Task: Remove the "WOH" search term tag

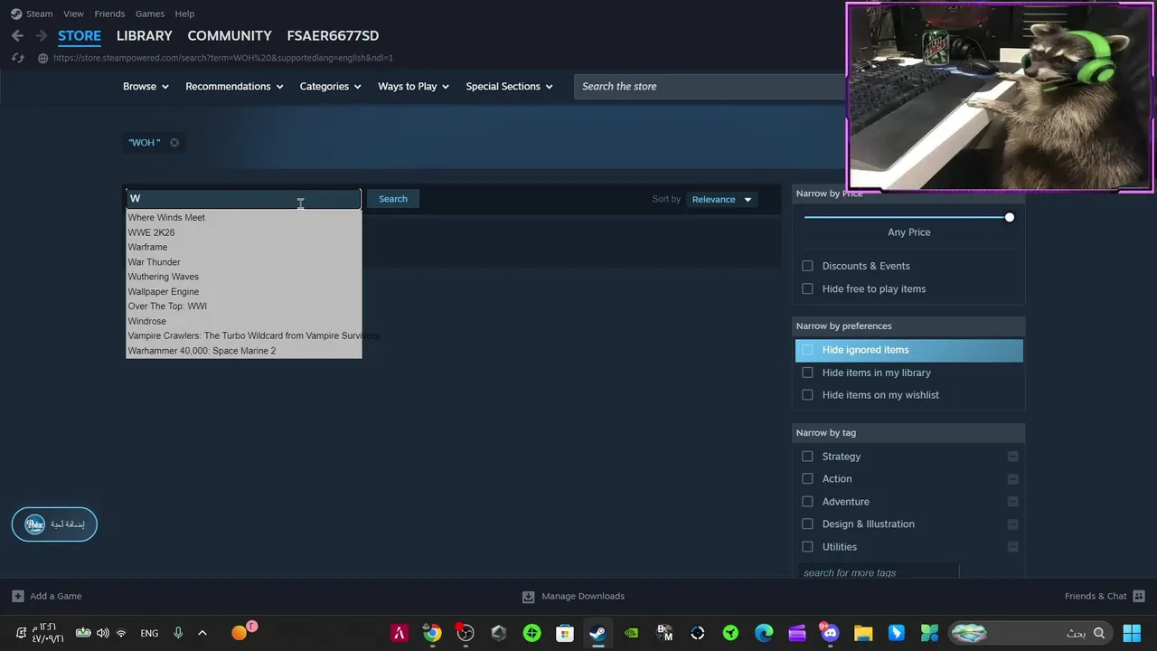Action: point(174,142)
